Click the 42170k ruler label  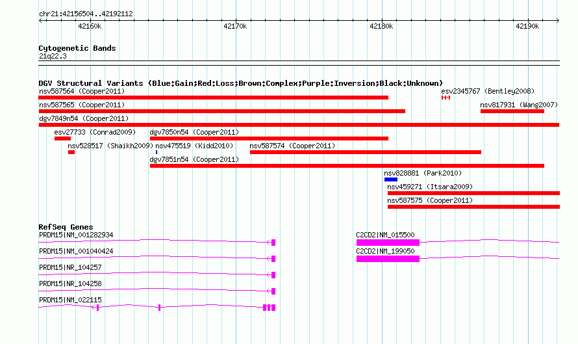(x=235, y=26)
